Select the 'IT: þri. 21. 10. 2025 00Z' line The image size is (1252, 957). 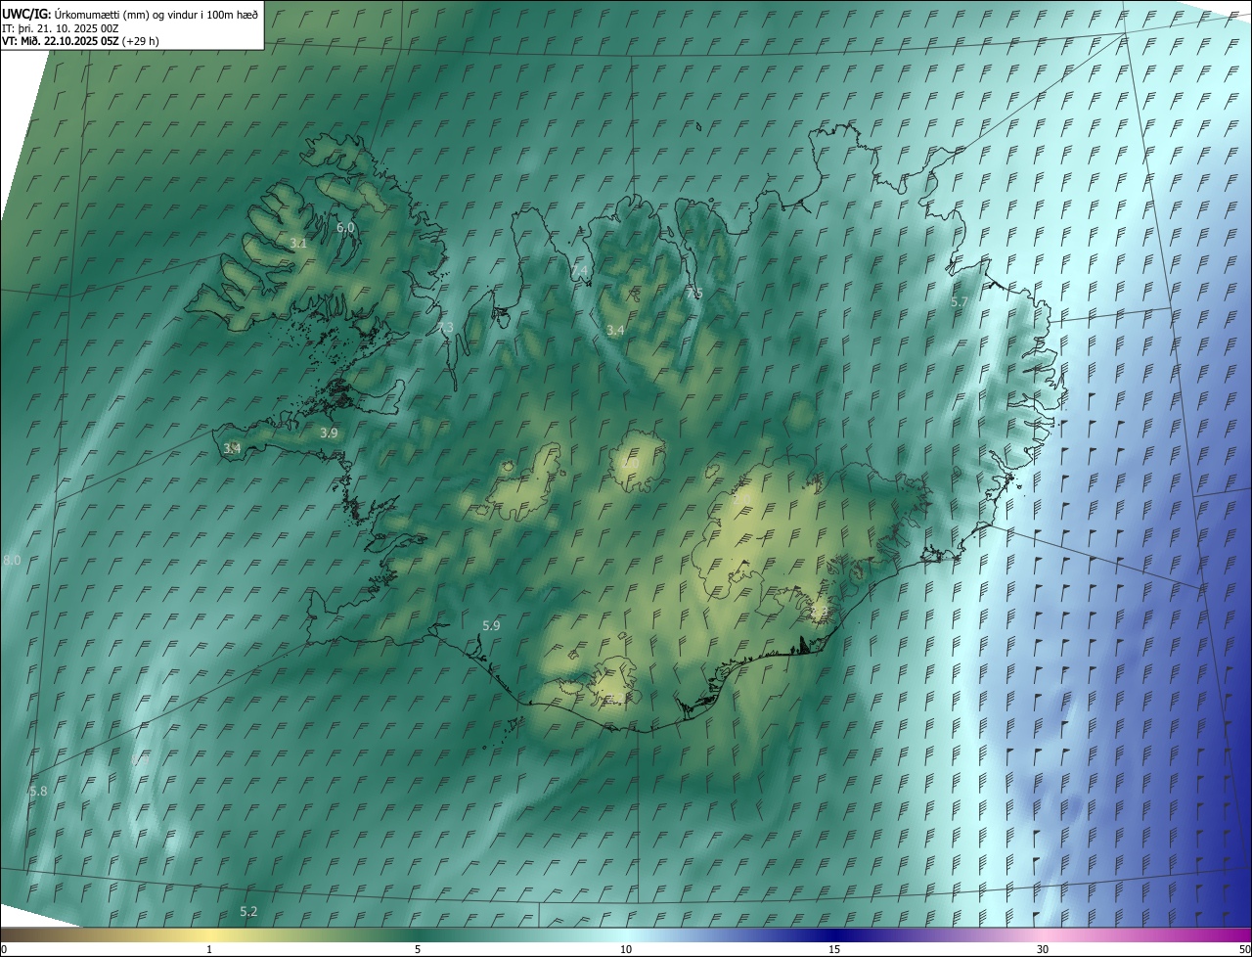pos(61,27)
